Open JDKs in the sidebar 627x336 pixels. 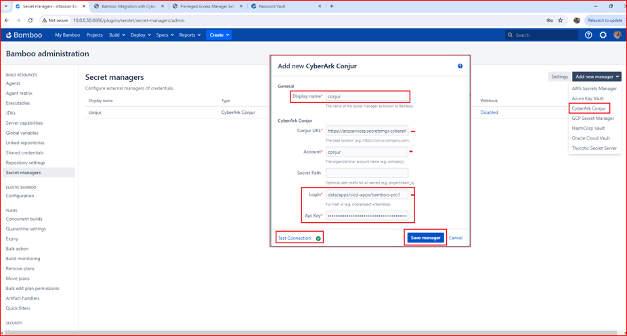11,113
